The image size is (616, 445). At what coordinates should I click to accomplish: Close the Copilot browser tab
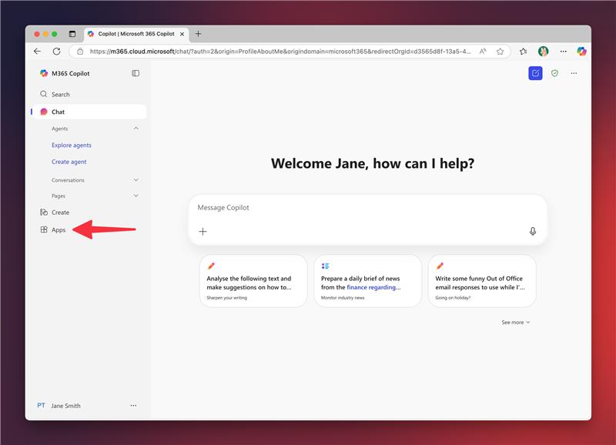tap(182, 34)
